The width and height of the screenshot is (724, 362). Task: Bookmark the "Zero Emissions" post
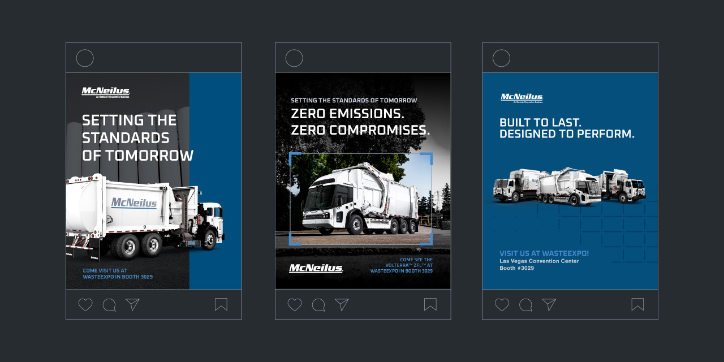(x=430, y=304)
